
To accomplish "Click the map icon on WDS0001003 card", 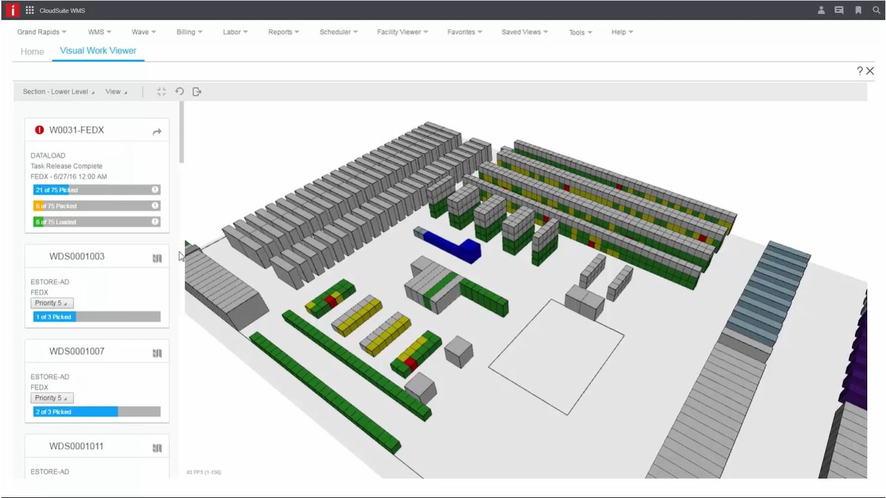I will (157, 258).
